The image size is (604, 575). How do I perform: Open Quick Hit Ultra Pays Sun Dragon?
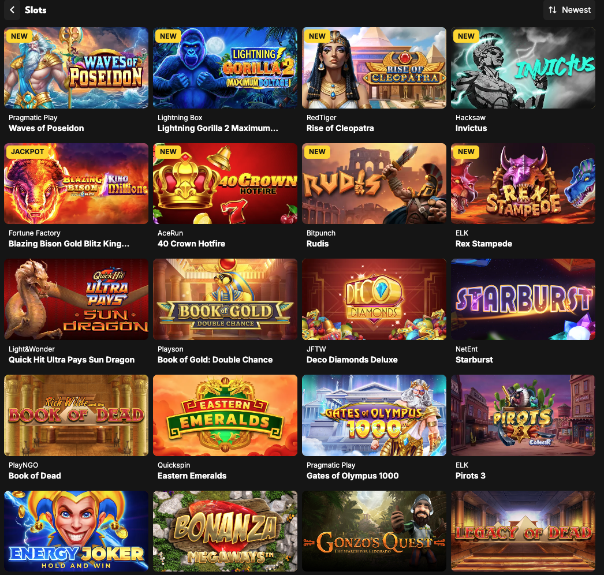[x=76, y=299]
